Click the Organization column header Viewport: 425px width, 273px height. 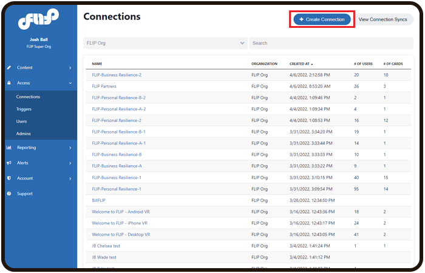[x=264, y=64]
